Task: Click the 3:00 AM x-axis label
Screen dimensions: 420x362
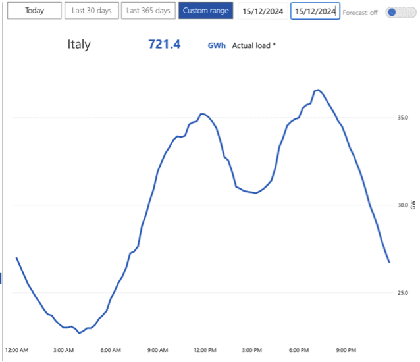Action: click(63, 350)
